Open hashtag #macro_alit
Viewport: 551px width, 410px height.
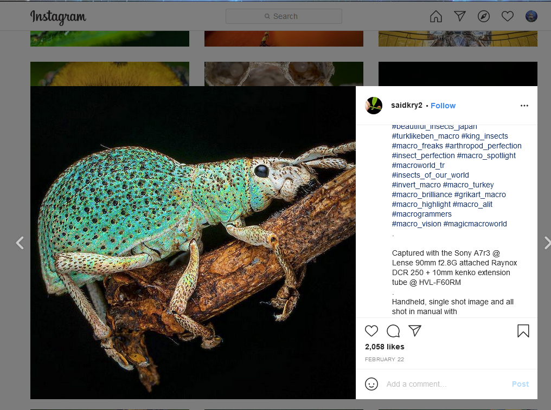(x=473, y=205)
